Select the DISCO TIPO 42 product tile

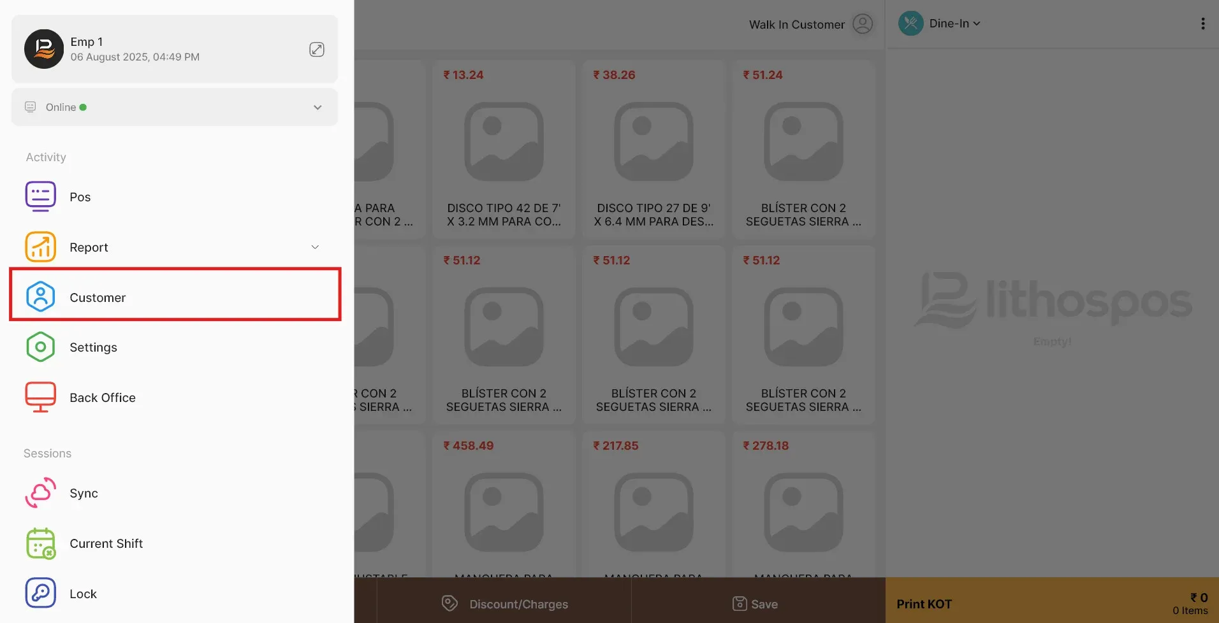(504, 150)
